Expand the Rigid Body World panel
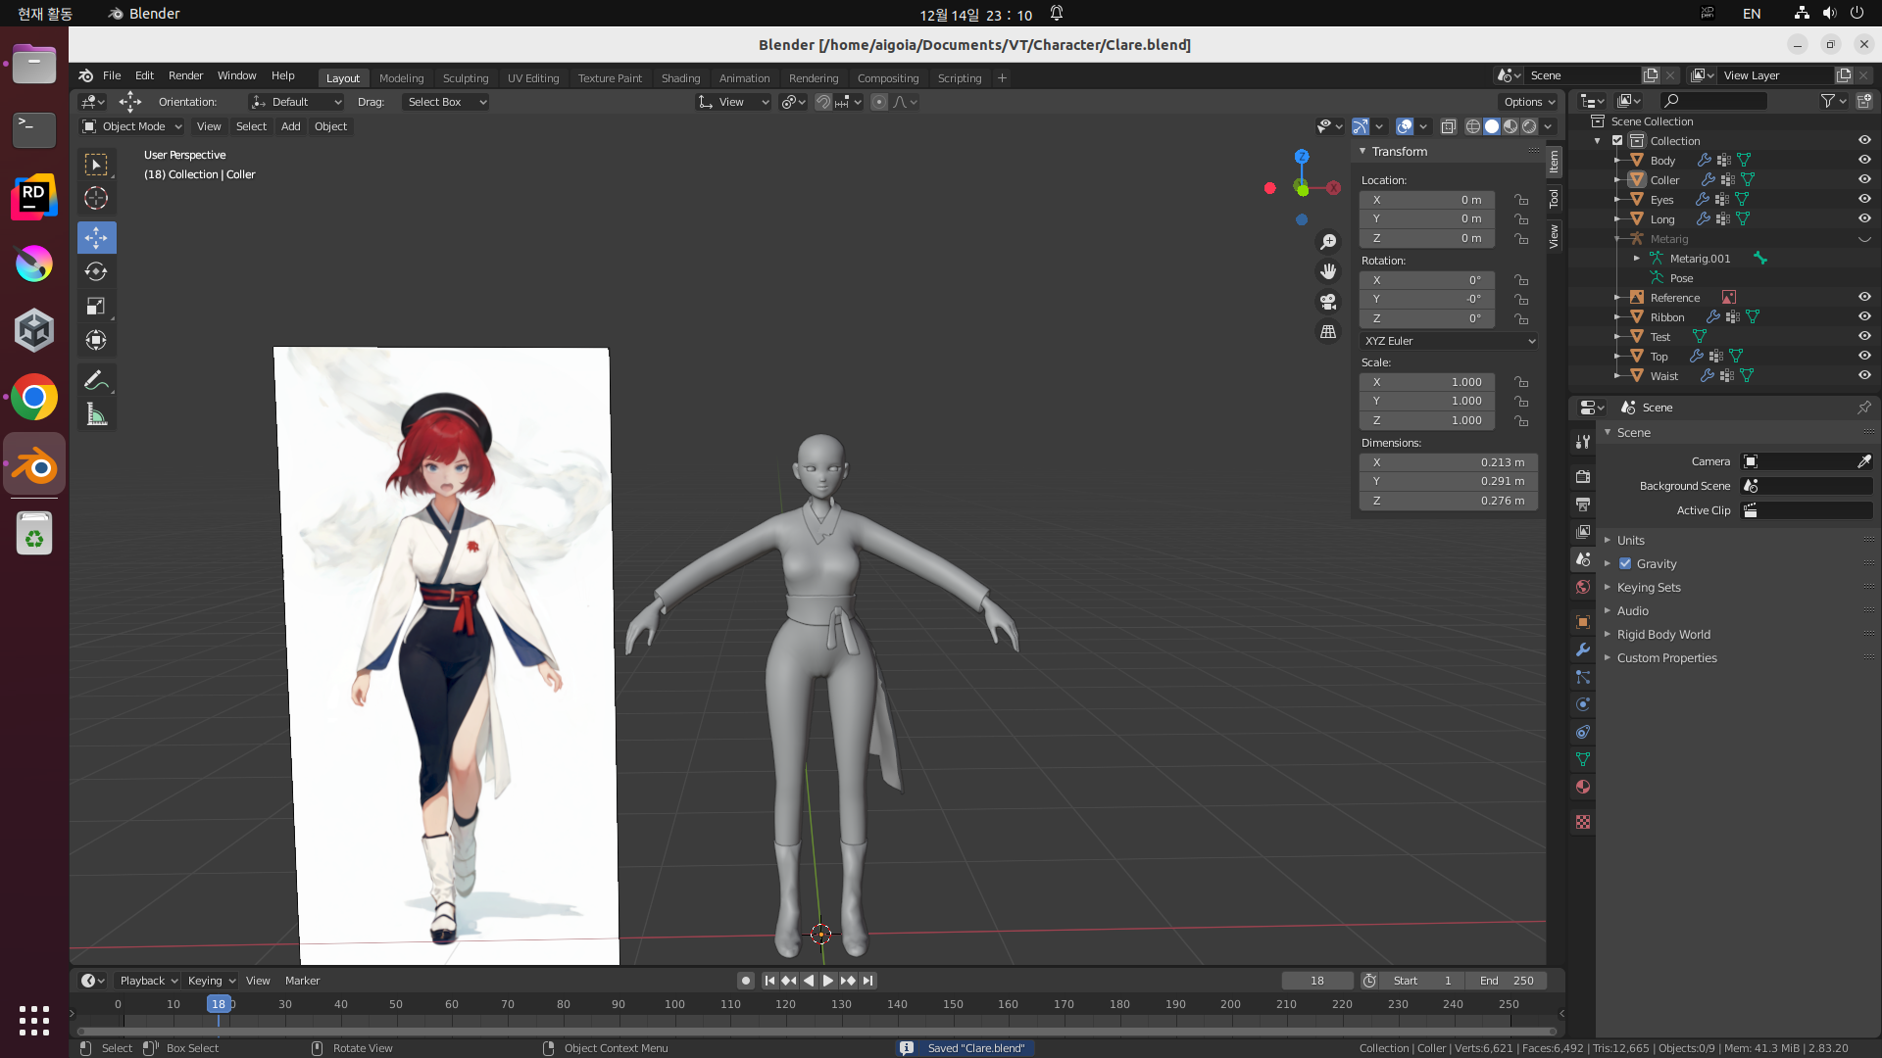Screen dimensions: 1882x1058 point(1662,634)
